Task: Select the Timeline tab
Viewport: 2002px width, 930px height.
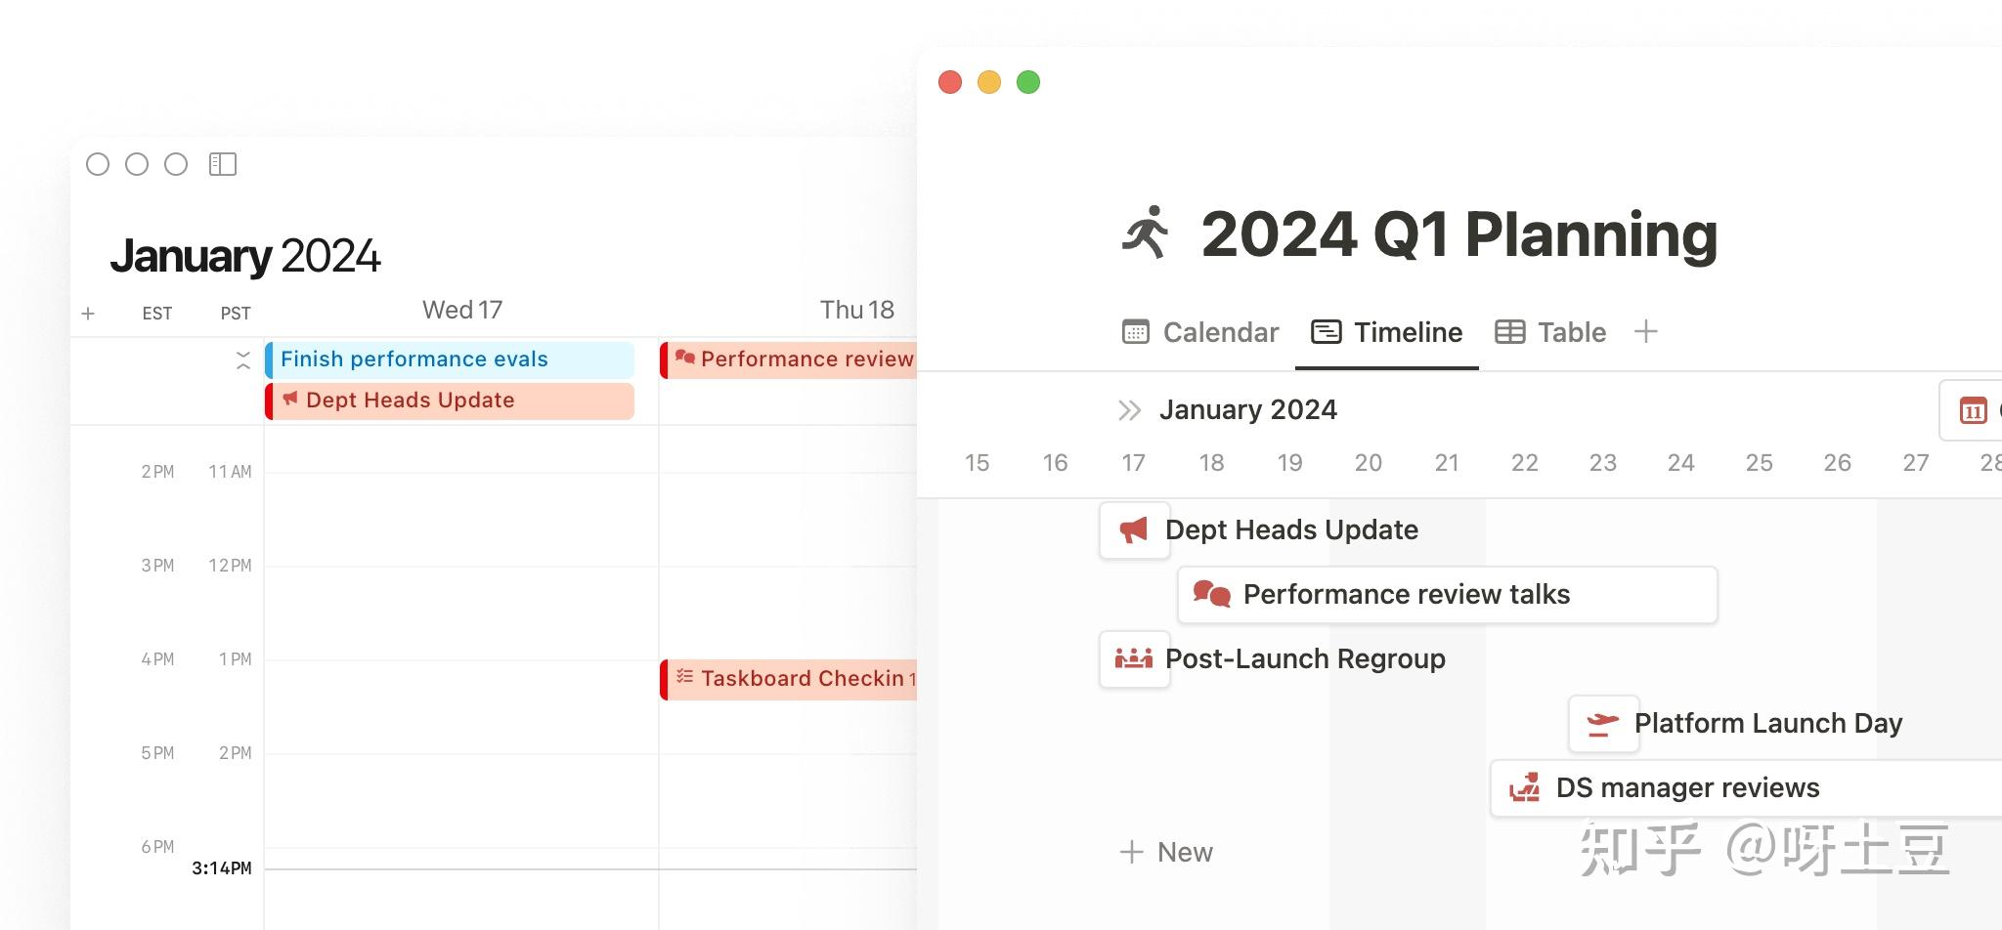Action: click(x=1385, y=332)
